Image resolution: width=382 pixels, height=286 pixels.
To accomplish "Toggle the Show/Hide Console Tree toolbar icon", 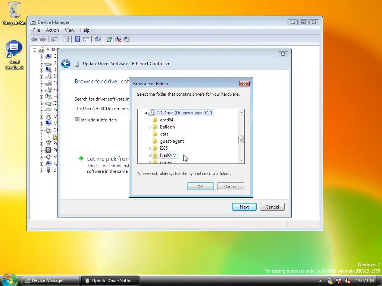I will pyautogui.click(x=54, y=39).
